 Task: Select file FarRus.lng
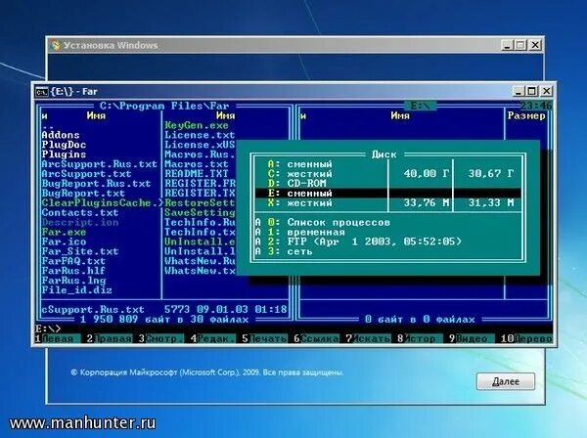pyautogui.click(x=73, y=281)
